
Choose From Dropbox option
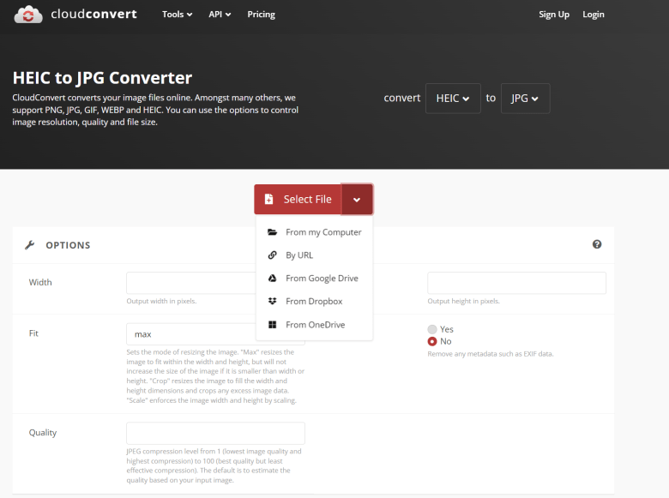pos(315,301)
